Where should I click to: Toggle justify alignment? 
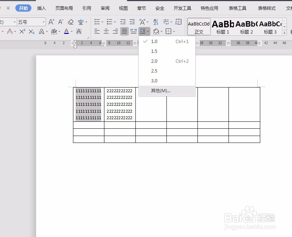click(x=124, y=31)
